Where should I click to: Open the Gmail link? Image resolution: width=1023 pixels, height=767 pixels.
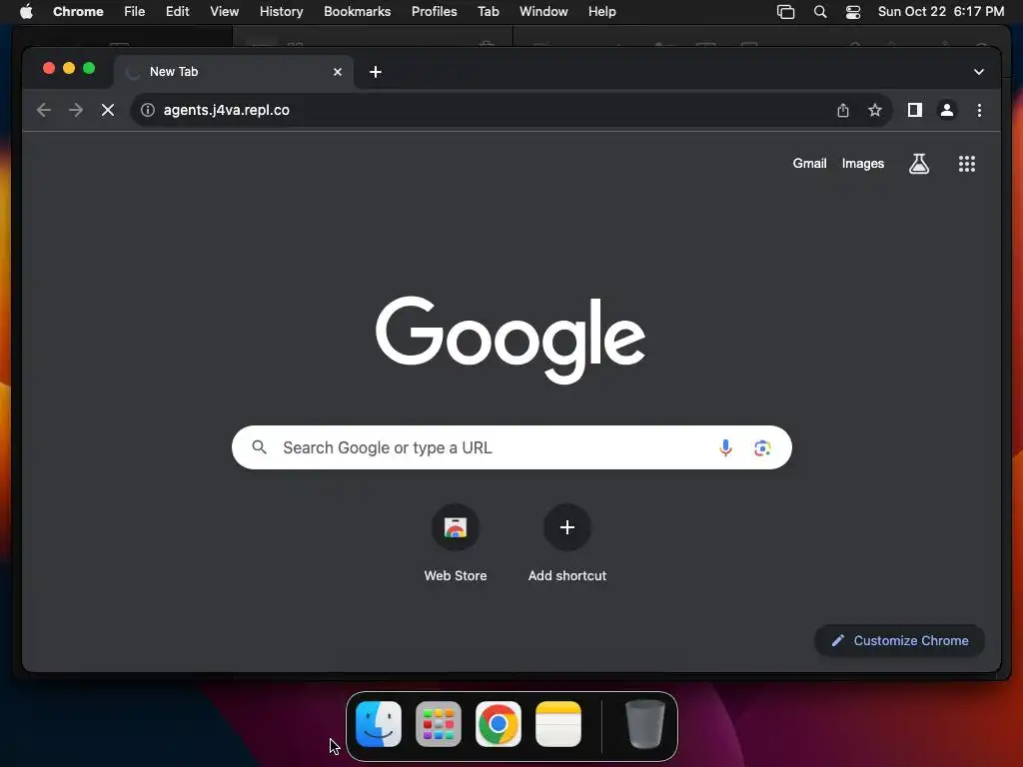(809, 164)
